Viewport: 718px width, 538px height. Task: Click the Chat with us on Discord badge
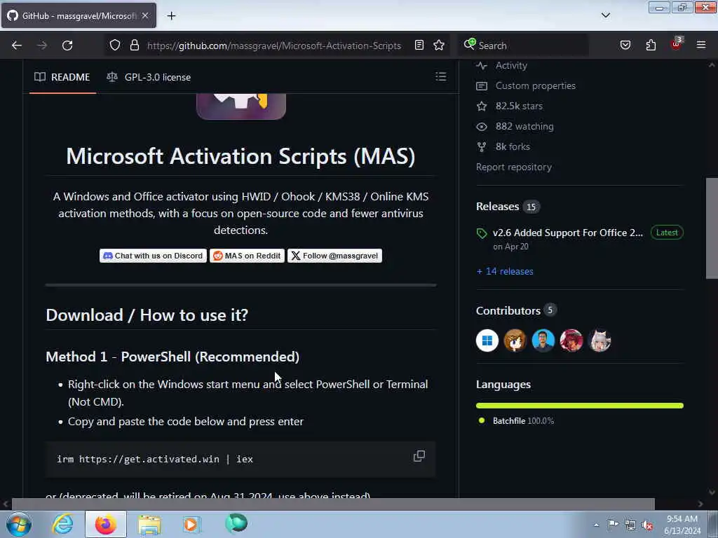153,256
